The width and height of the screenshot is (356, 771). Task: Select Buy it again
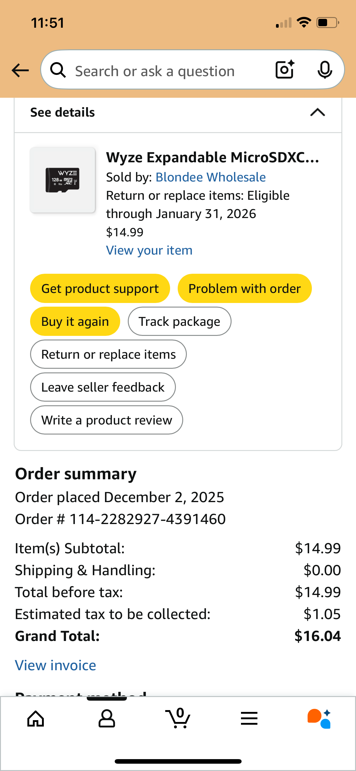(x=75, y=321)
